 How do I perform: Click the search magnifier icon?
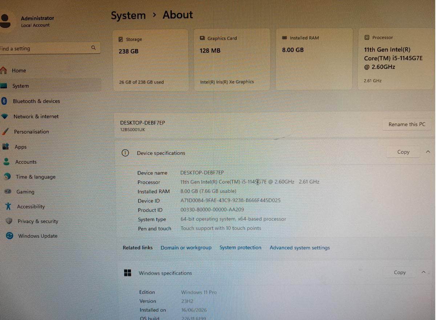[x=93, y=48]
